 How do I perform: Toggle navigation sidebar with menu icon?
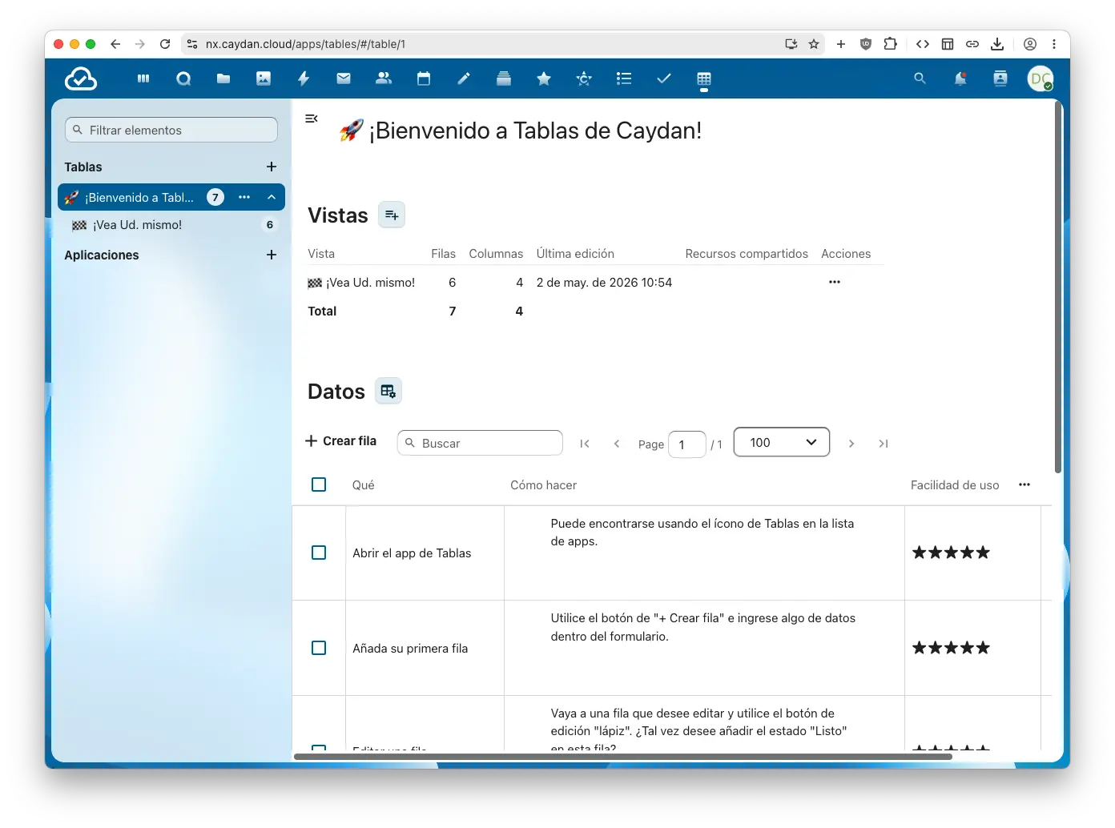coord(312,119)
